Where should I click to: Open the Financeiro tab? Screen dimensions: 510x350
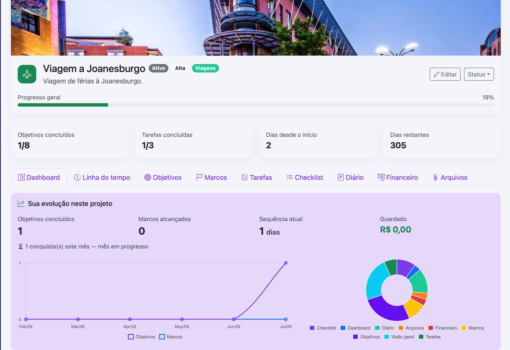398,177
